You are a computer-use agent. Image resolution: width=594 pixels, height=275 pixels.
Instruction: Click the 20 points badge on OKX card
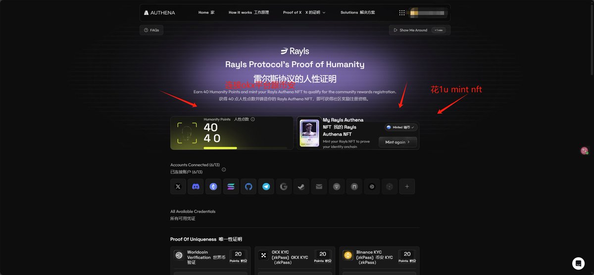[323, 257]
